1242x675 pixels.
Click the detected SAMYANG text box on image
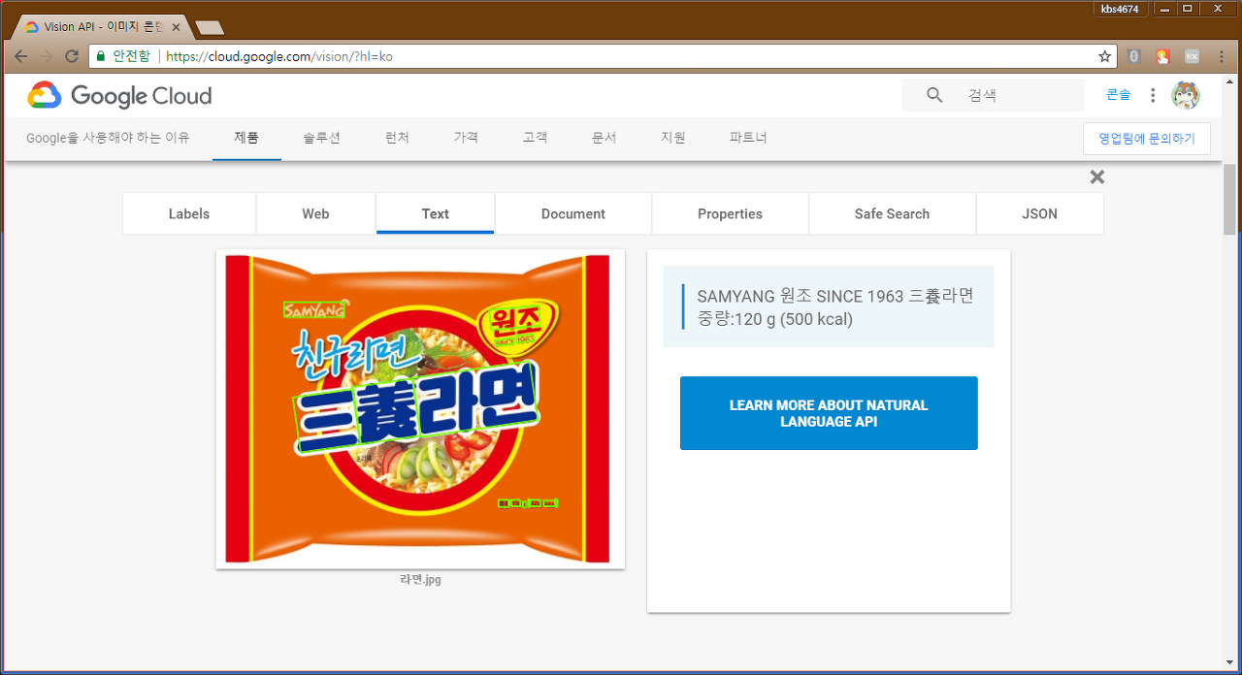click(313, 310)
